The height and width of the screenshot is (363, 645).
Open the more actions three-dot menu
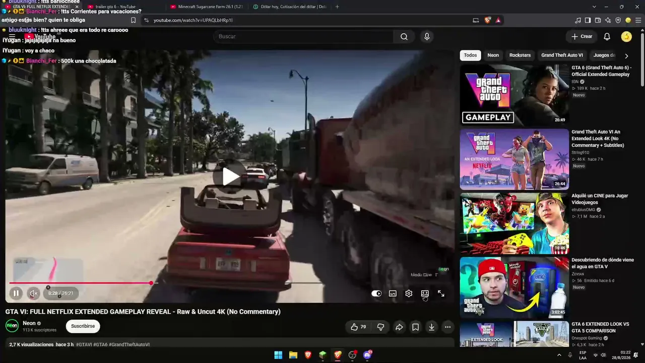pos(447,327)
